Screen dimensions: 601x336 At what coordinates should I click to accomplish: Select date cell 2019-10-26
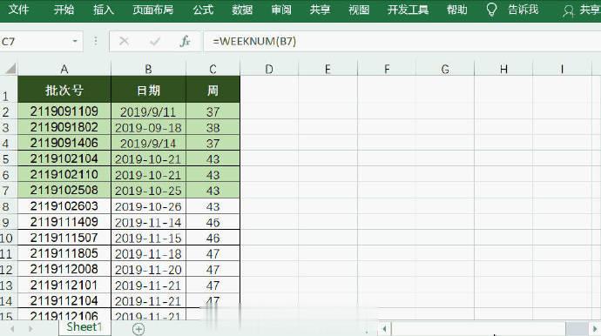tap(148, 206)
